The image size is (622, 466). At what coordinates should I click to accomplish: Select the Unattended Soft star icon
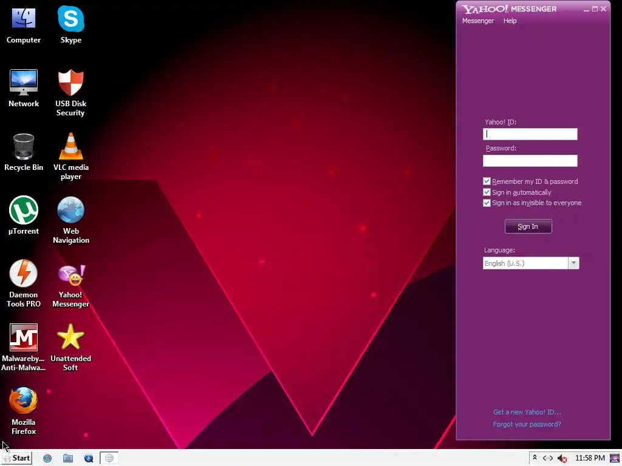coord(70,348)
